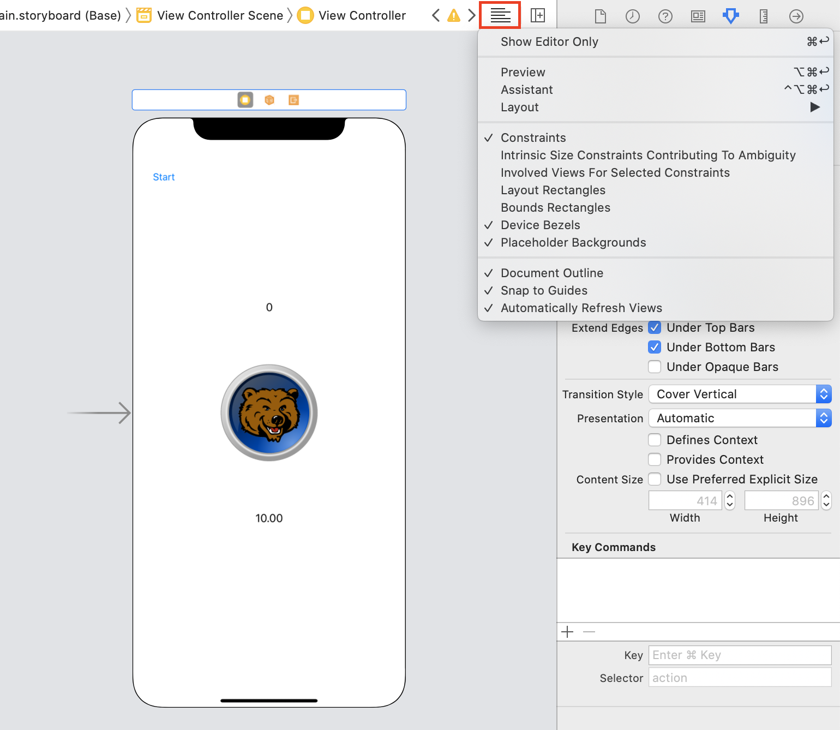Toggle Snap to Guides option
The image size is (840, 730).
tap(656, 290)
